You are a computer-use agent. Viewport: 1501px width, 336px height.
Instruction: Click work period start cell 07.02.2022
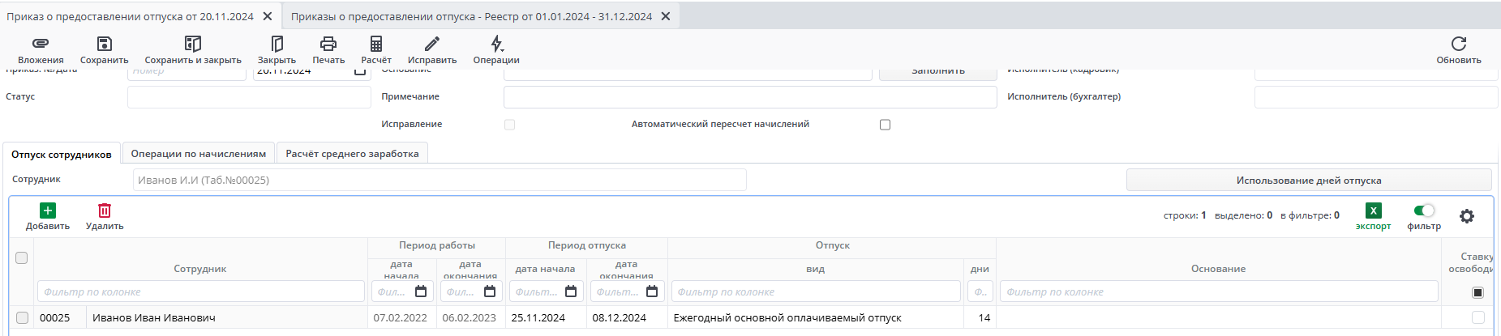402,317
